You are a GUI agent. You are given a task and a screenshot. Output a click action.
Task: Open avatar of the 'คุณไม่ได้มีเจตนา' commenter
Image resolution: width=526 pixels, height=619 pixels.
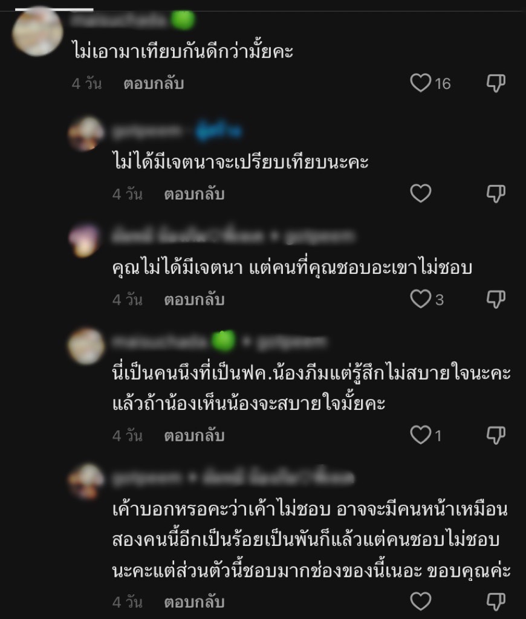86,240
